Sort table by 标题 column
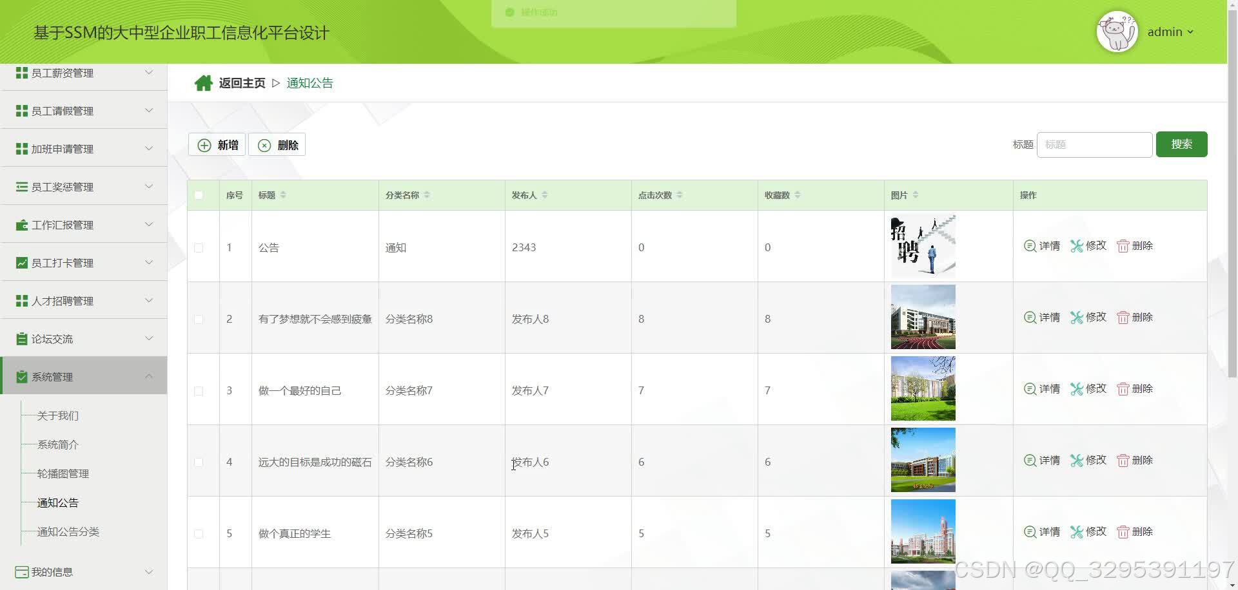 (x=283, y=195)
